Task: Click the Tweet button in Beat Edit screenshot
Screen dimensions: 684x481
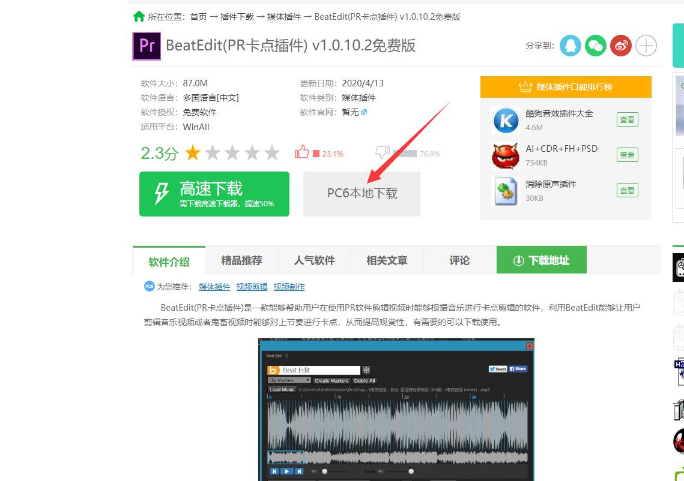Action: click(x=498, y=369)
